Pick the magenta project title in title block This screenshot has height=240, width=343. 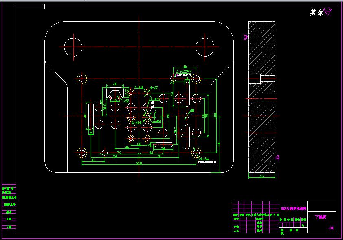(x=294, y=209)
